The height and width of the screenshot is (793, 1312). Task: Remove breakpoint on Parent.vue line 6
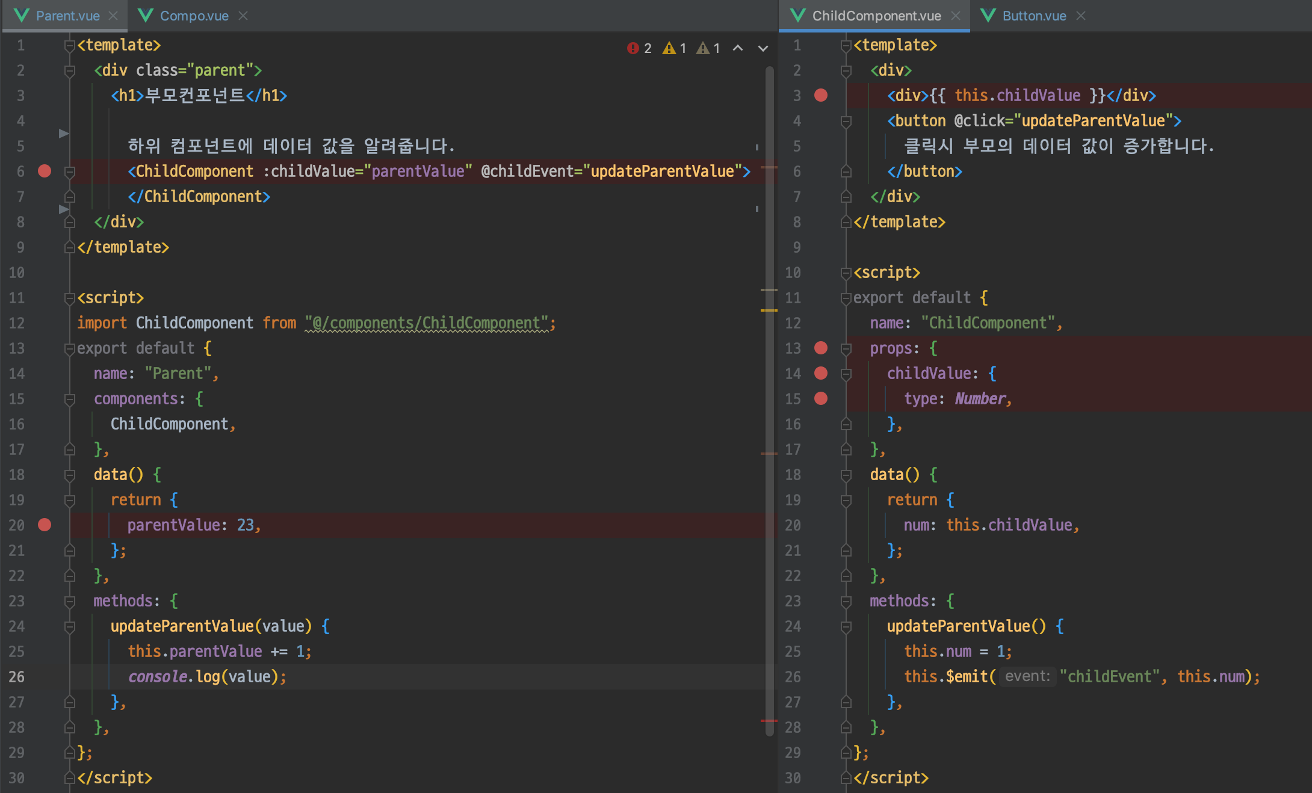pos(45,171)
